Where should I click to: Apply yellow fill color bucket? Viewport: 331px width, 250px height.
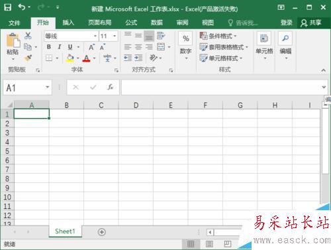[x=70, y=58]
